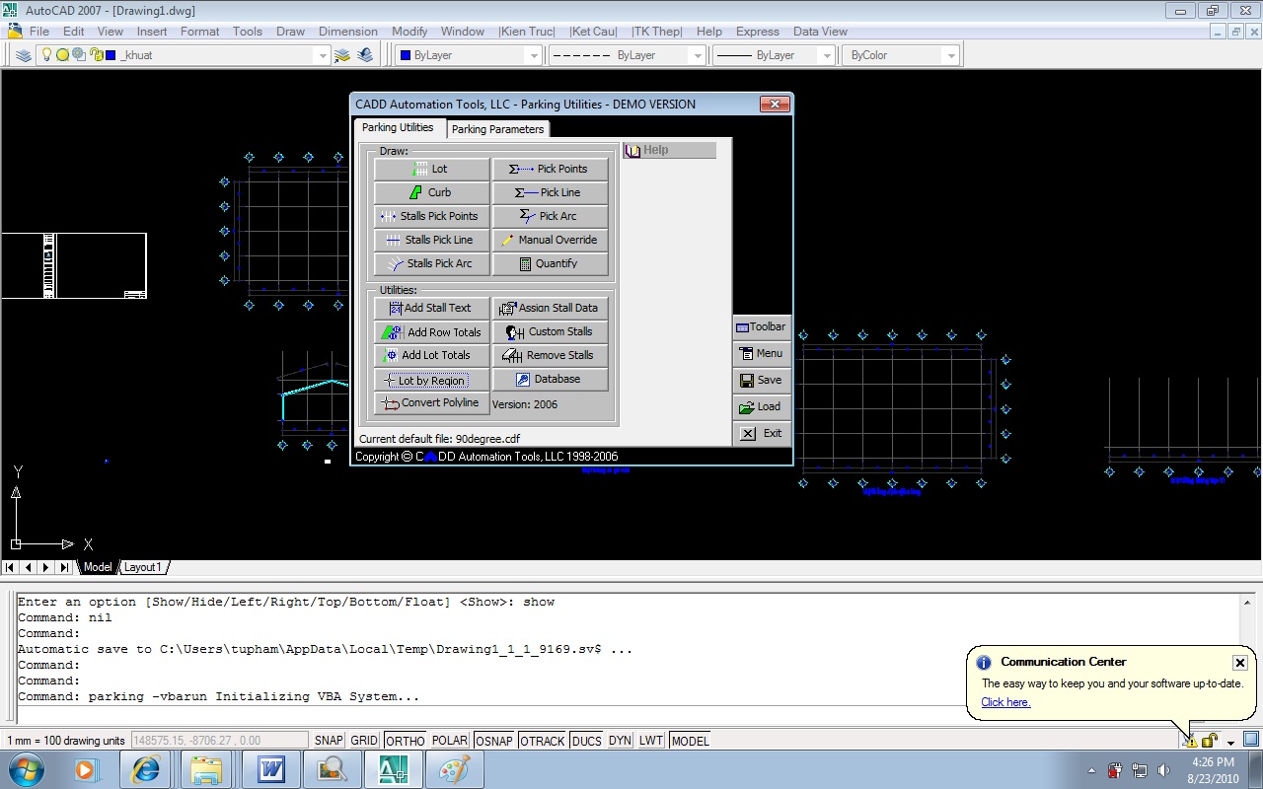This screenshot has width=1263, height=789.
Task: Open the Layout1 tab
Action: pyautogui.click(x=143, y=567)
